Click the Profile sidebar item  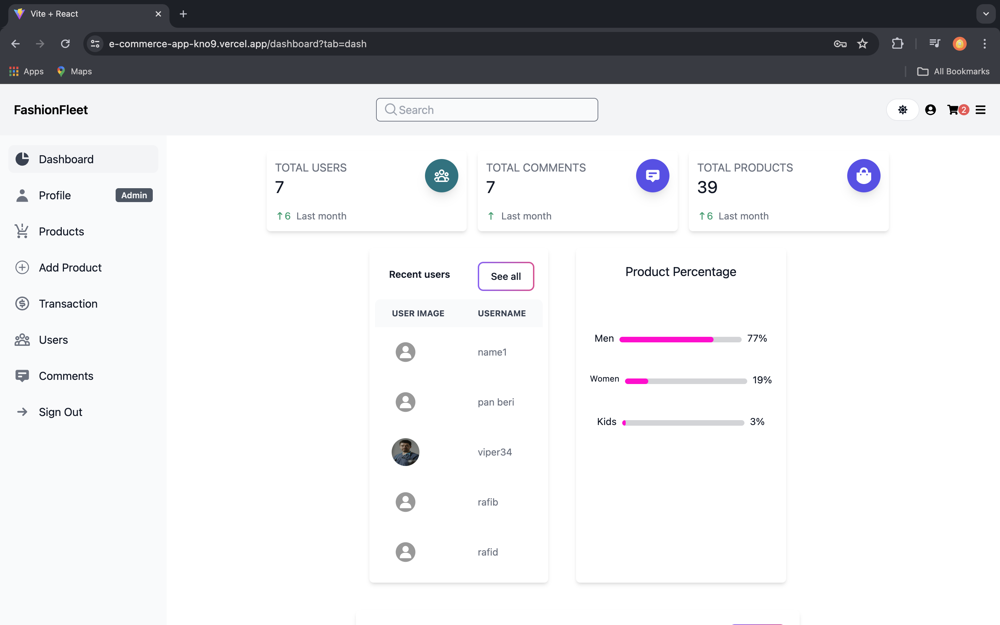54,195
